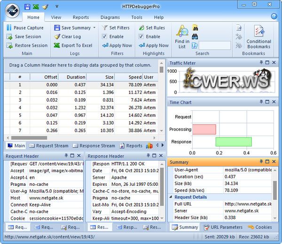Click the bottom bookmark navigation icon
282x244 pixels.
click(x=239, y=46)
